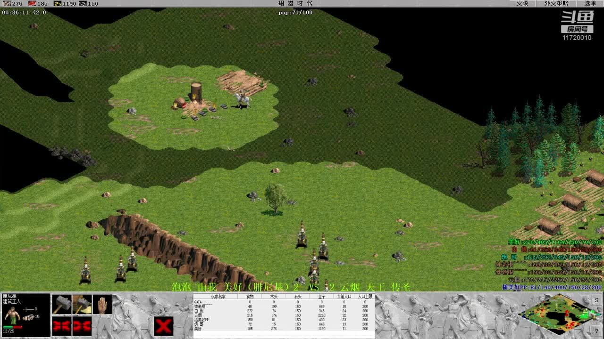Click the 石头 stone column header
604x339 pixels.
coord(297,297)
